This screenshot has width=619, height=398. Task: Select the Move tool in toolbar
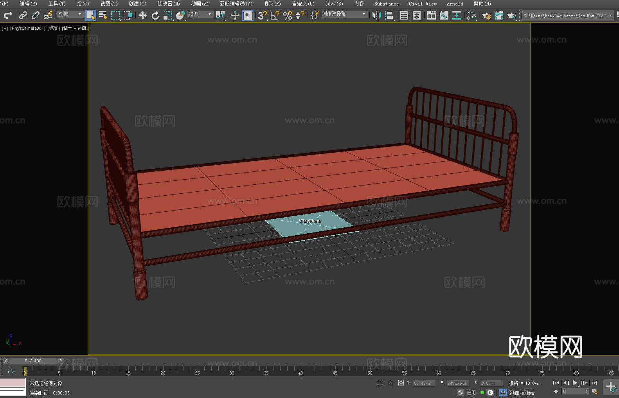pyautogui.click(x=143, y=16)
